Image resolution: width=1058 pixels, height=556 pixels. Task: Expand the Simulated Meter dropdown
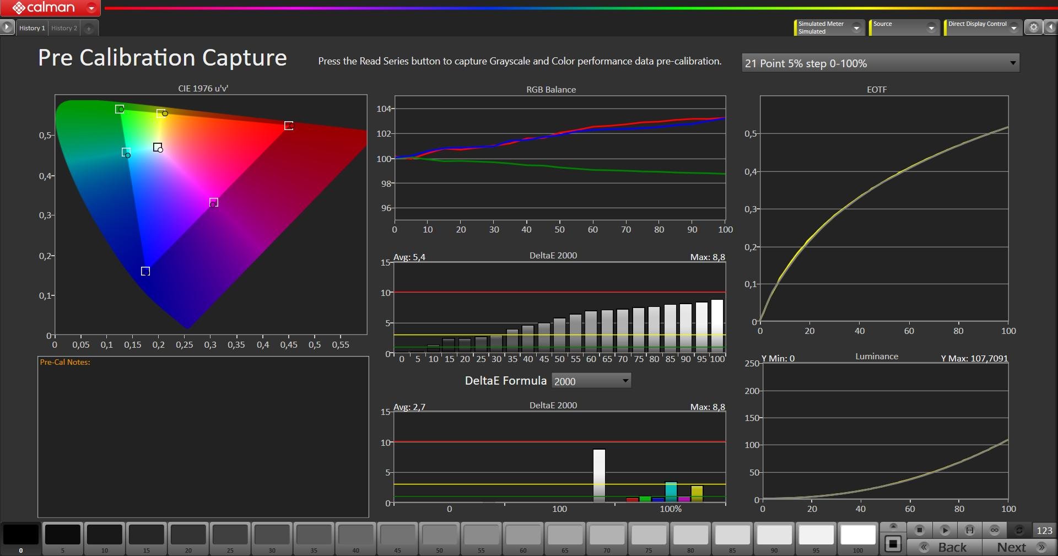(856, 28)
